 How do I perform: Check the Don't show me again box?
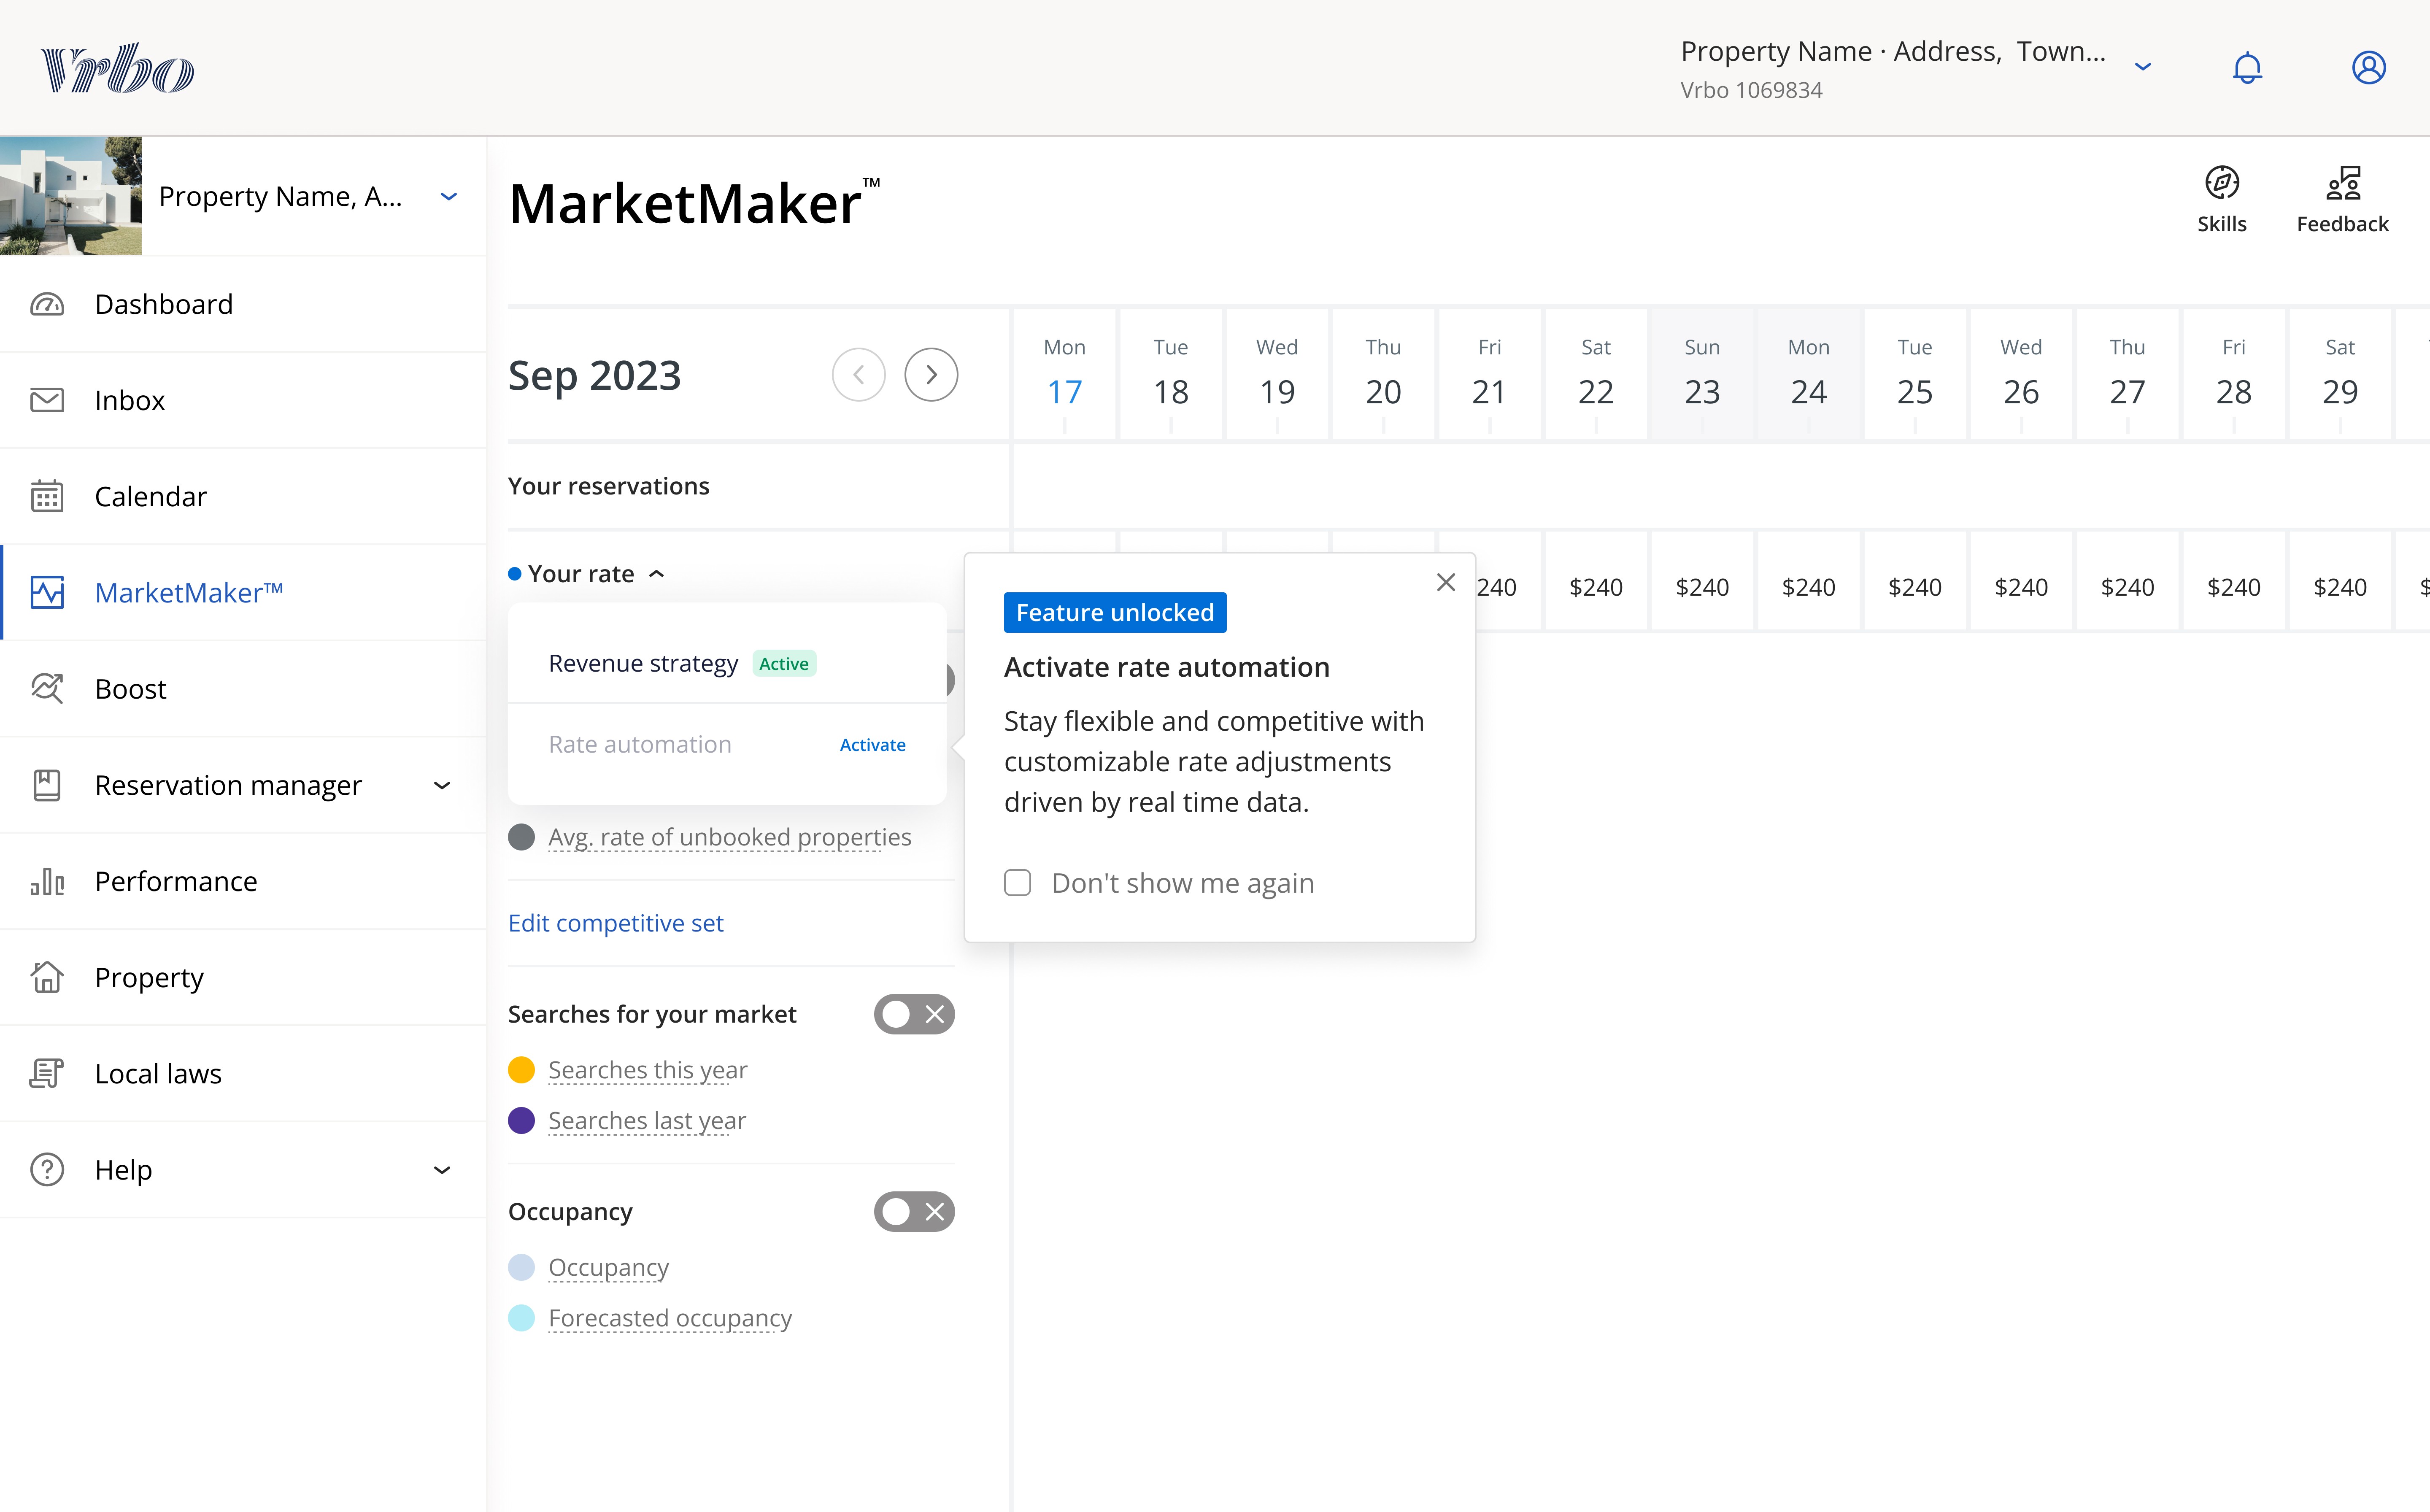point(1017,883)
